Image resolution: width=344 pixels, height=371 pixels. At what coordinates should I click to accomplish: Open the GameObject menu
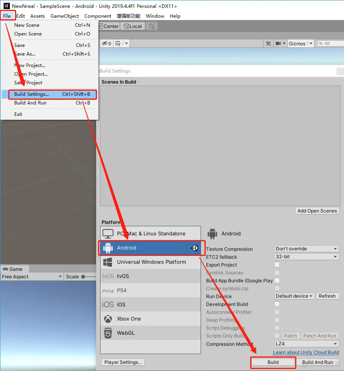click(65, 16)
